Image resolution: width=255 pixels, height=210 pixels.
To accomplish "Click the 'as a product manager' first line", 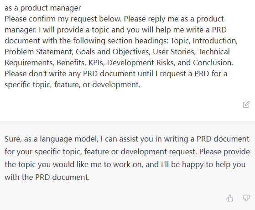I will 42,8.
